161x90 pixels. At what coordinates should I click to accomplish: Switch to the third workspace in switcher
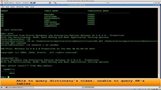(90, 87)
